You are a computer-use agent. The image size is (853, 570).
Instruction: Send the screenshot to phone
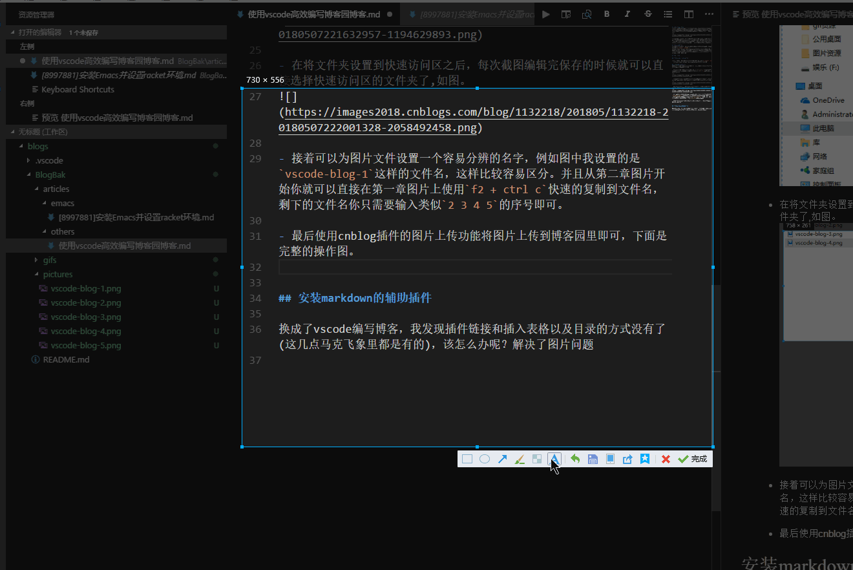610,459
